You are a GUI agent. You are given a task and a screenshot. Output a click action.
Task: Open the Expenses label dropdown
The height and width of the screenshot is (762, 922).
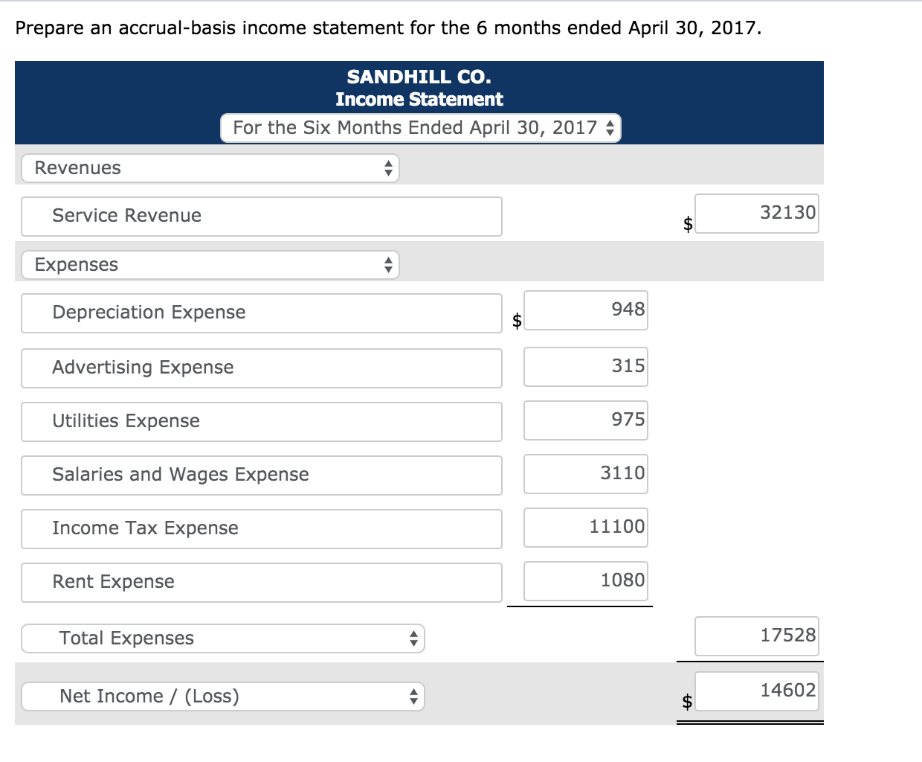210,264
